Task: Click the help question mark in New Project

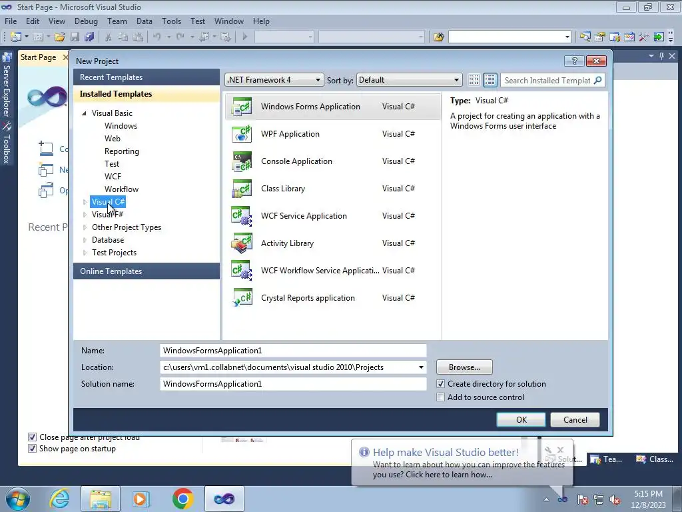Action: click(574, 61)
